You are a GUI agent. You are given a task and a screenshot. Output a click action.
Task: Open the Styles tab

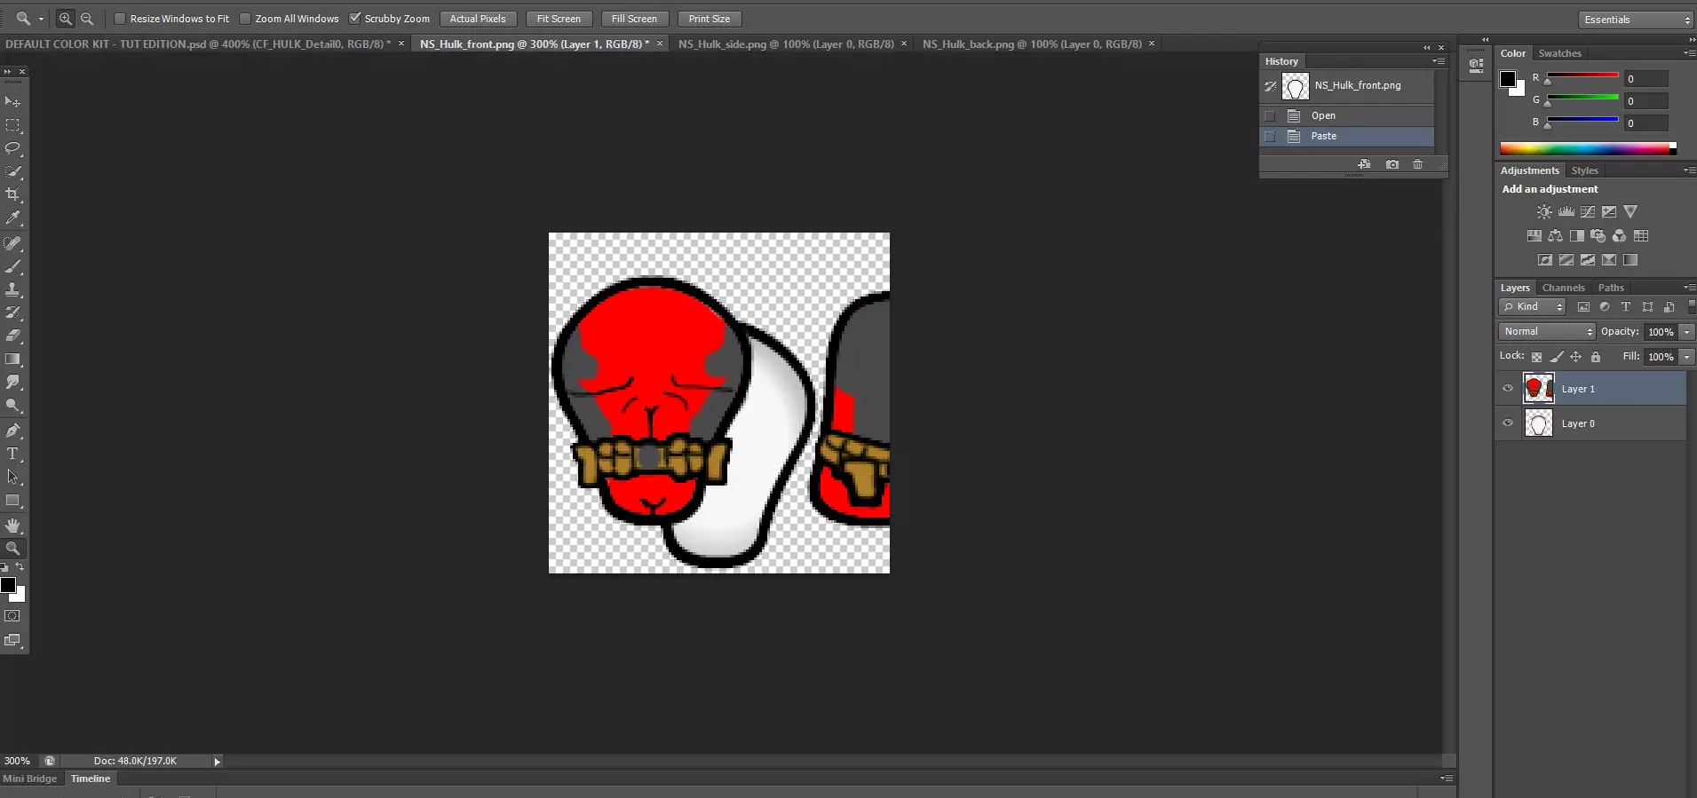(1584, 170)
